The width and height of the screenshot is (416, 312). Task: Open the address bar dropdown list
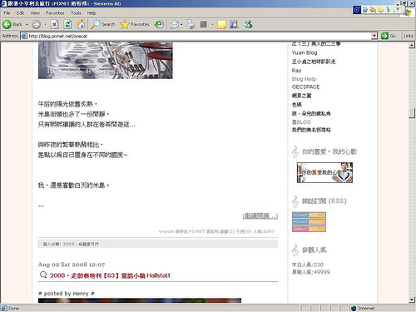click(x=374, y=36)
